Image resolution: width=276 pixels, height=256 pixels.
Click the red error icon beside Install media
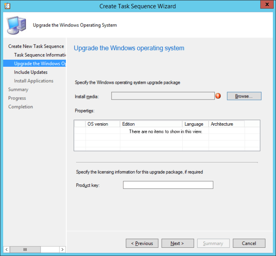coord(218,96)
